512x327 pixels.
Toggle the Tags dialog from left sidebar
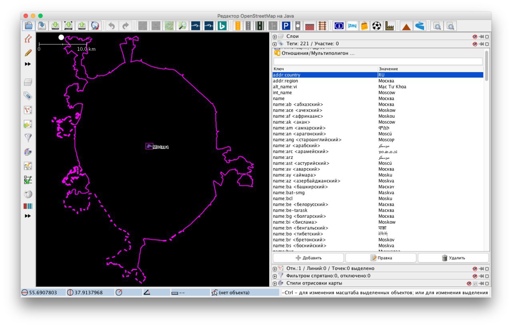[28, 96]
